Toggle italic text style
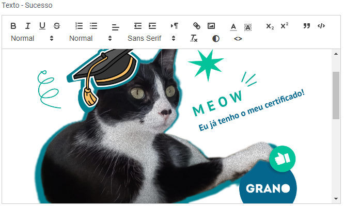Viewport: 344px width, 206px height. click(x=28, y=26)
